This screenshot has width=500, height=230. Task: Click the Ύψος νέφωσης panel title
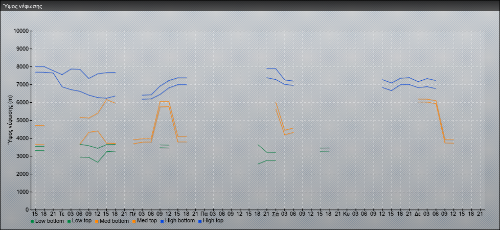(x=22, y=6)
